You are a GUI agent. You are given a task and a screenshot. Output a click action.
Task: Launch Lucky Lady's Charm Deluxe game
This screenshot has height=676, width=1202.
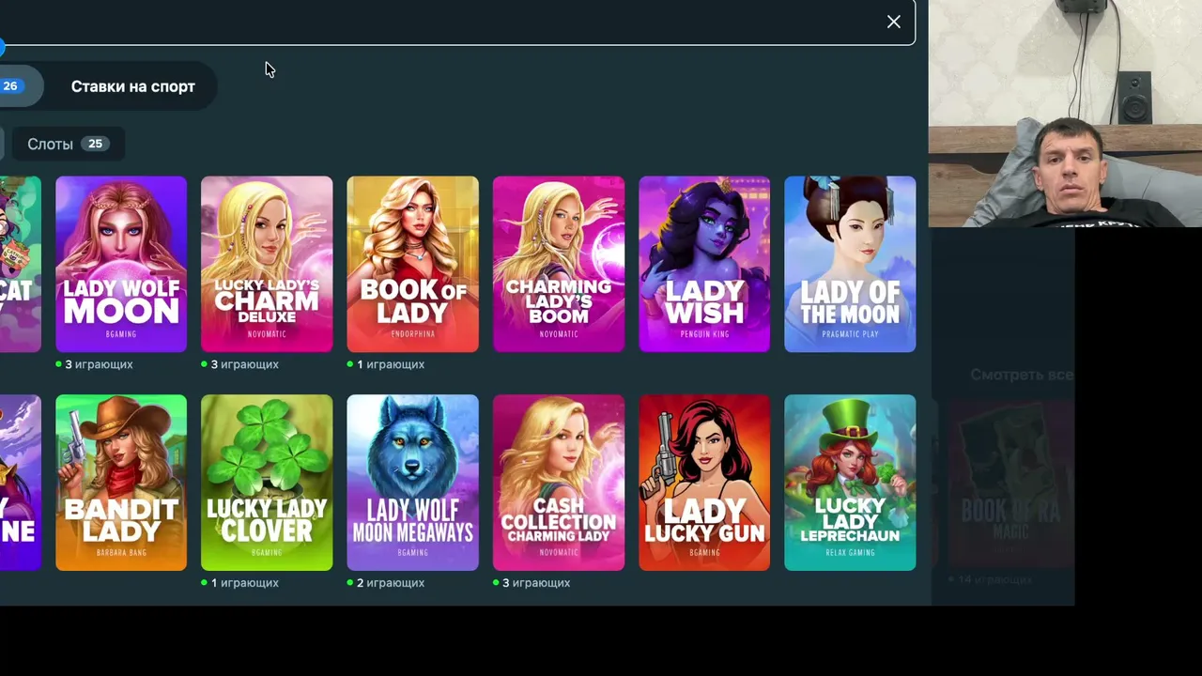click(x=267, y=264)
